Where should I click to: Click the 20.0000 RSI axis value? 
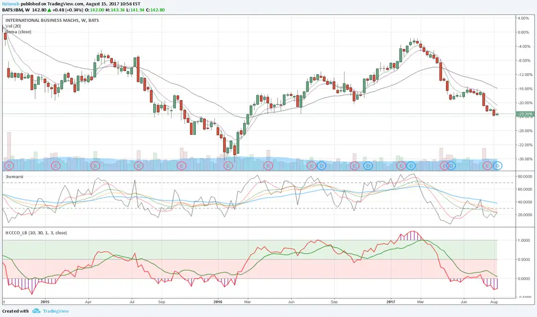[x=525, y=215]
